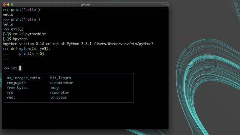Image resolution: width=240 pixels, height=135 pixels.
Task: Click the 'bpython' shell command line
Action: pos(15,39)
